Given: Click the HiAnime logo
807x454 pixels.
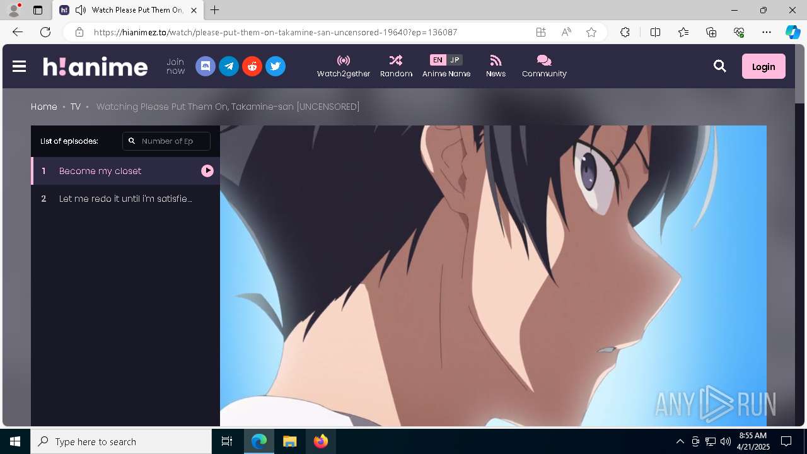Looking at the screenshot, I should 95,66.
